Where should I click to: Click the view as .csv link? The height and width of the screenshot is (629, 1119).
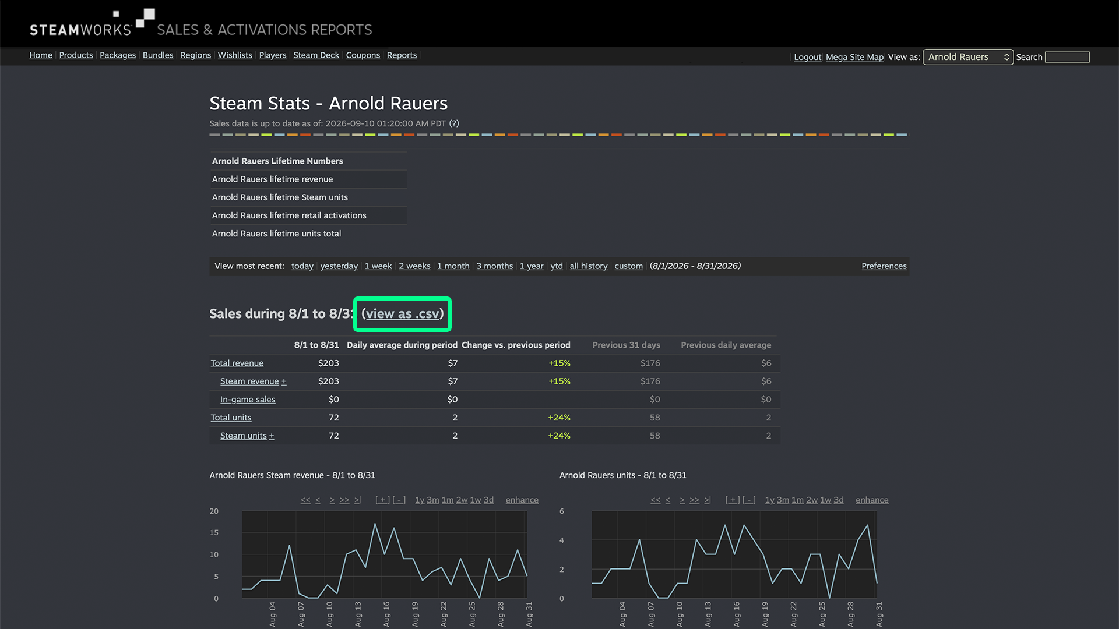[403, 314]
